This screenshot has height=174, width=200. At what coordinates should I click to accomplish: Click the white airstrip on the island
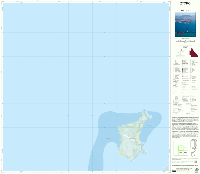pyautogui.click(x=130, y=138)
